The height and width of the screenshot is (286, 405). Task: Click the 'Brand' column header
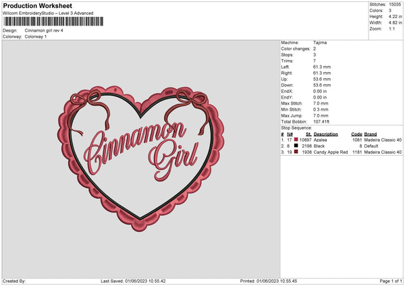pos(371,134)
